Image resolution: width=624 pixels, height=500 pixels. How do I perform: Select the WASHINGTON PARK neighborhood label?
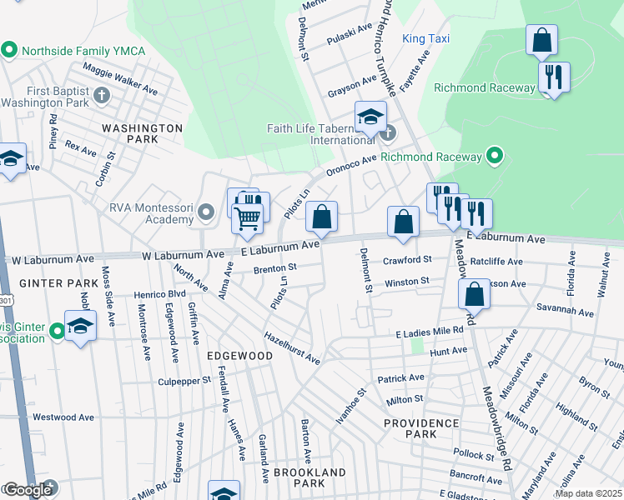click(x=143, y=133)
